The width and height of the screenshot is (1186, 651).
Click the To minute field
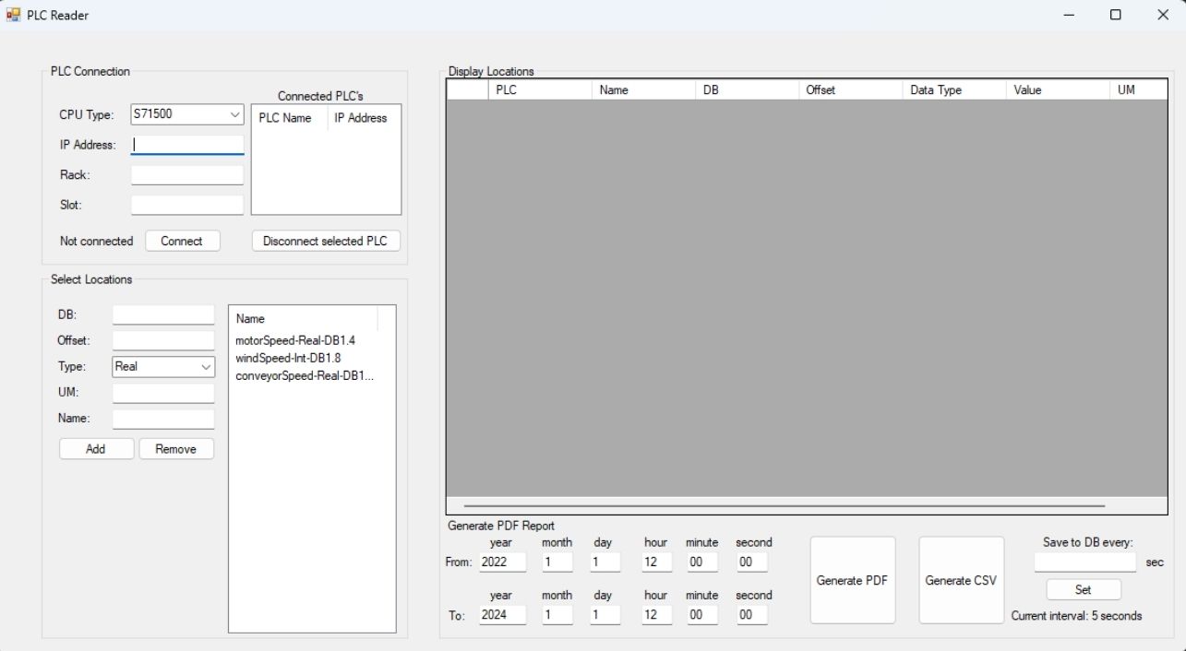pos(702,614)
